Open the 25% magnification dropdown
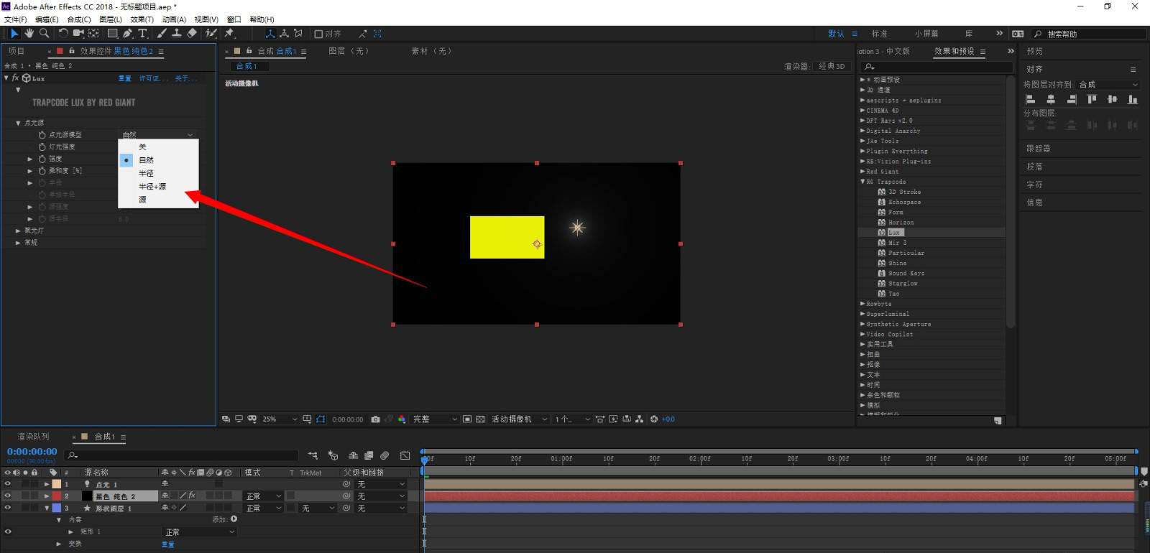The image size is (1150, 553). [x=280, y=419]
